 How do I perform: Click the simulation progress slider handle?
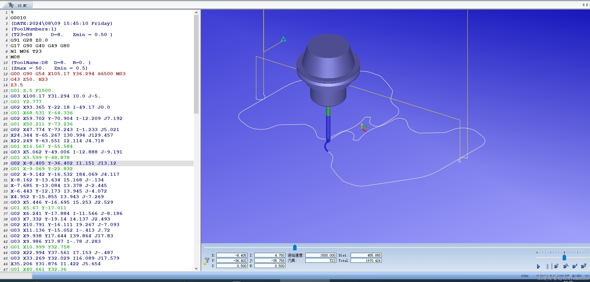point(295,248)
